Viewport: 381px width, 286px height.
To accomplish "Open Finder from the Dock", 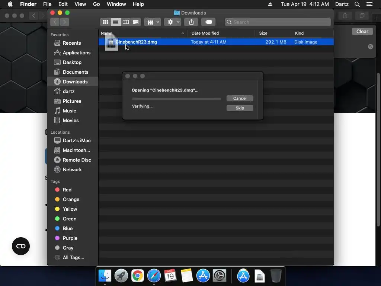I will coord(105,276).
